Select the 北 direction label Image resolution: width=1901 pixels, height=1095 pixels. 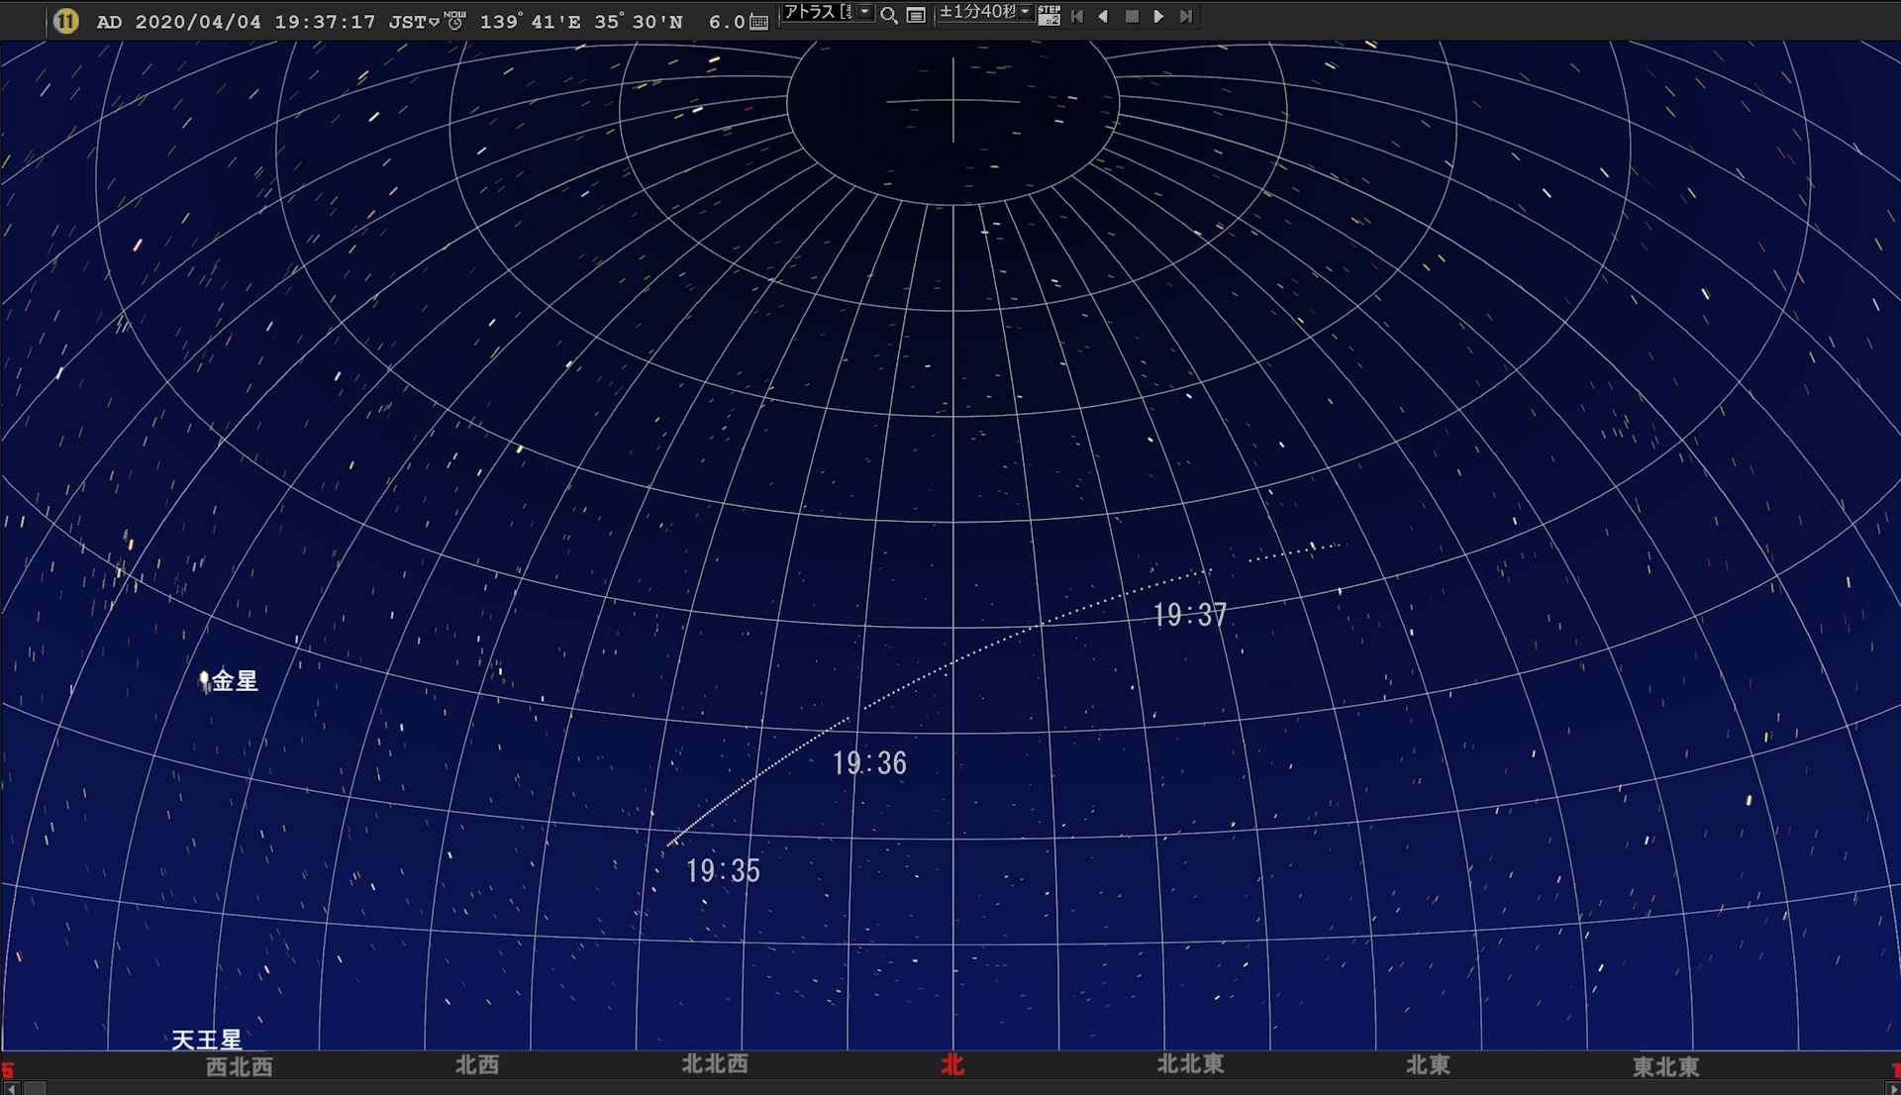[952, 1064]
